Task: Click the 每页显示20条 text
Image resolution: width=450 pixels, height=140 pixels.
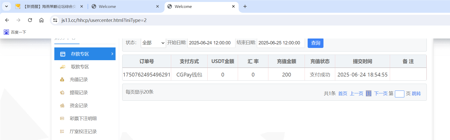Action: point(140,92)
